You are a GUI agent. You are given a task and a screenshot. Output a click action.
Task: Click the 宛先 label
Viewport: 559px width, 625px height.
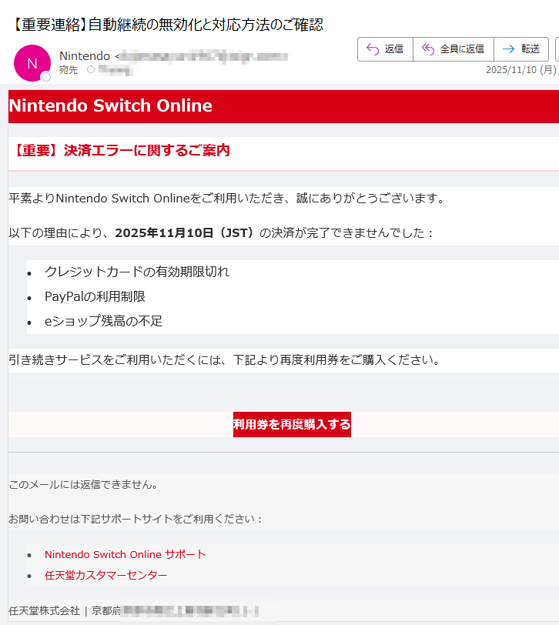[69, 70]
